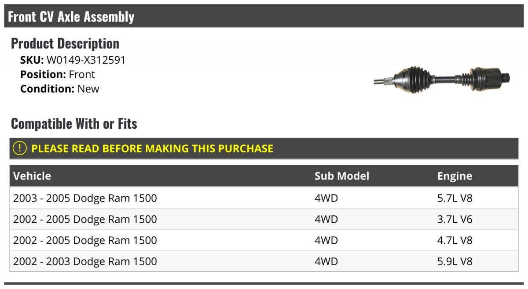Click the Vehicle column header
The height and width of the screenshot is (289, 528).
pos(32,176)
